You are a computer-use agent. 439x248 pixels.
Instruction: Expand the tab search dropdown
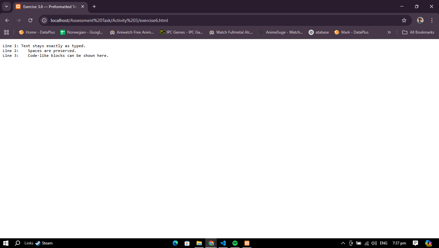tap(6, 6)
